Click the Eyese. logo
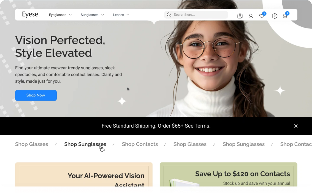The width and height of the screenshot is (312, 193). point(31,15)
